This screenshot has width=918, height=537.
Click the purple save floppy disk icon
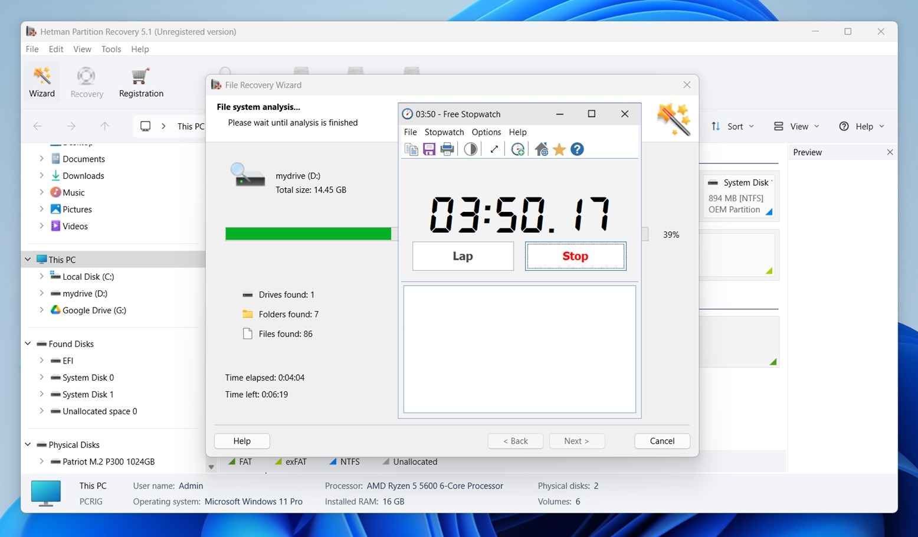[x=429, y=149]
